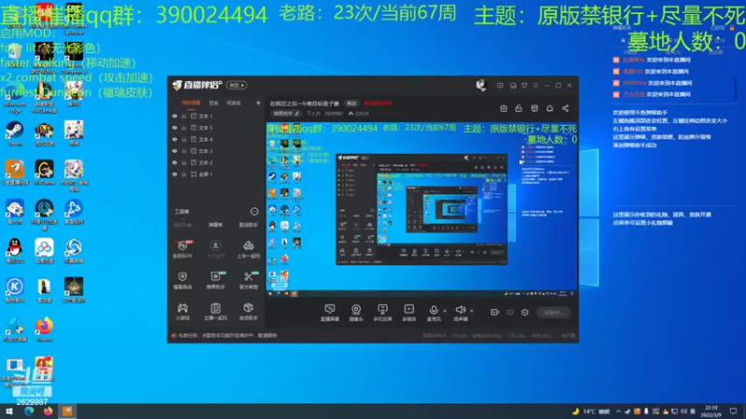Switch mode via the title-bar pill button
The height and width of the screenshot is (419, 746).
pyautogui.click(x=237, y=85)
